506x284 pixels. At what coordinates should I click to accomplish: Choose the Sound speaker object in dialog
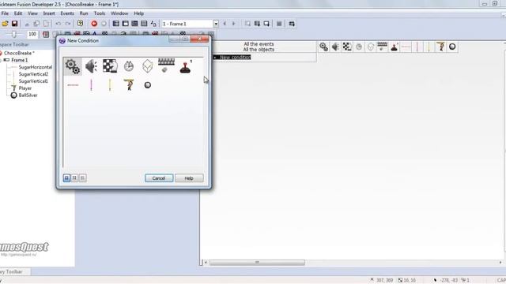pos(92,66)
